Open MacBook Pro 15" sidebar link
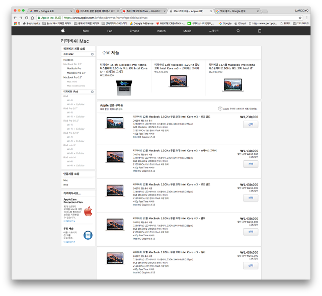Screen dimensions: 322x296 coord(72,77)
